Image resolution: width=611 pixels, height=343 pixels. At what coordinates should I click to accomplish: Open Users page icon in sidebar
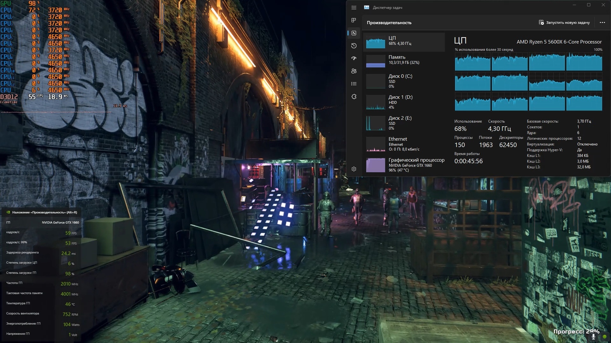point(354,71)
